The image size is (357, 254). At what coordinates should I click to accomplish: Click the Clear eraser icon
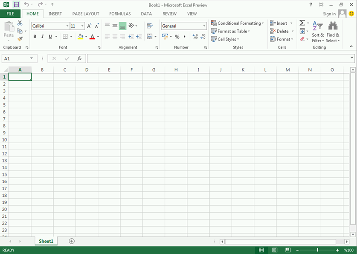(x=302, y=39)
